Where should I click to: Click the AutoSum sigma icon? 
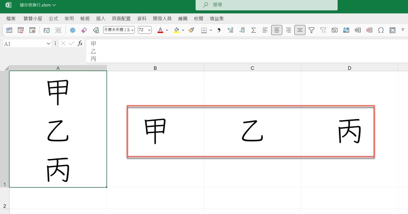254,30
